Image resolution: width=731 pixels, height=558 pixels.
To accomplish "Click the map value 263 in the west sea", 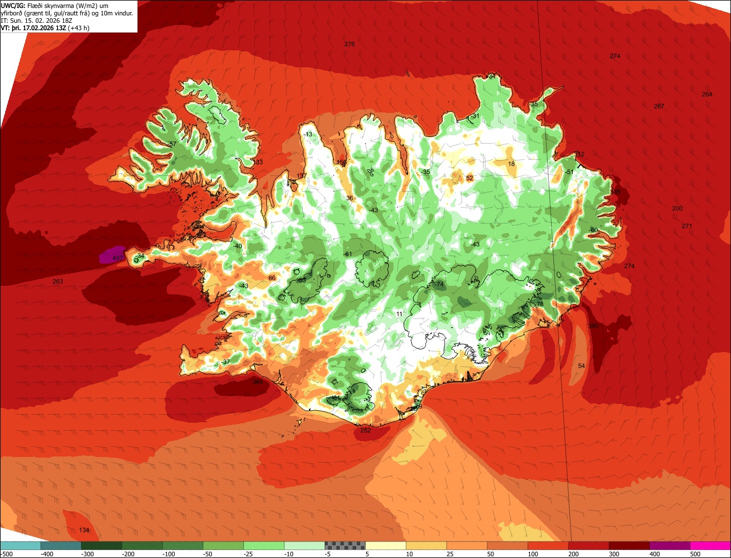I will click(x=58, y=281).
